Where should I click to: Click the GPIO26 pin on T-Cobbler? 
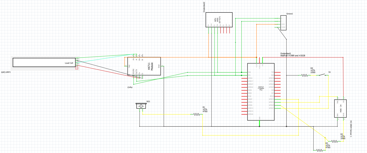(x=244, y=114)
